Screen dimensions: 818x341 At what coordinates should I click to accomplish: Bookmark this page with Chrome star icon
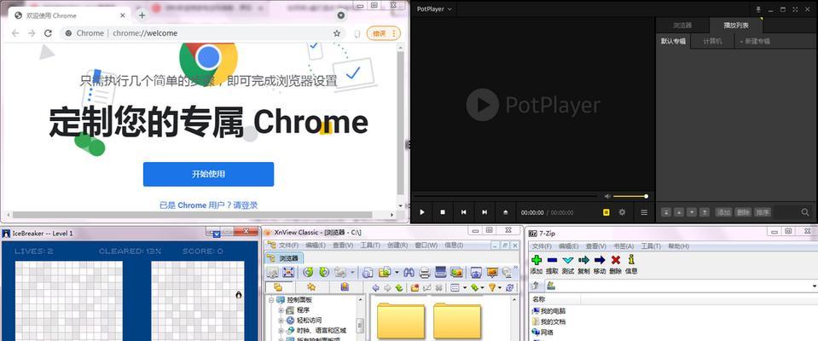337,33
